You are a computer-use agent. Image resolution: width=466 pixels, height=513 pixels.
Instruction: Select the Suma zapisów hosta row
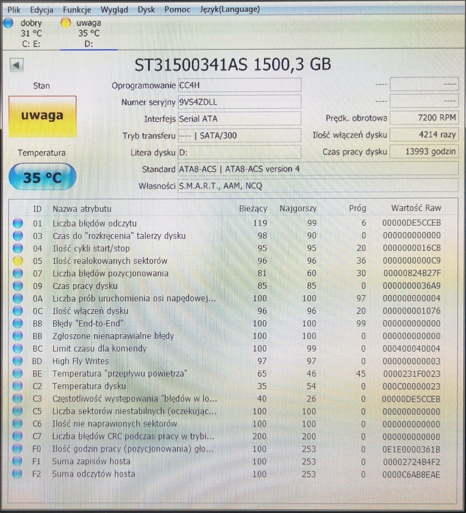coord(233,461)
